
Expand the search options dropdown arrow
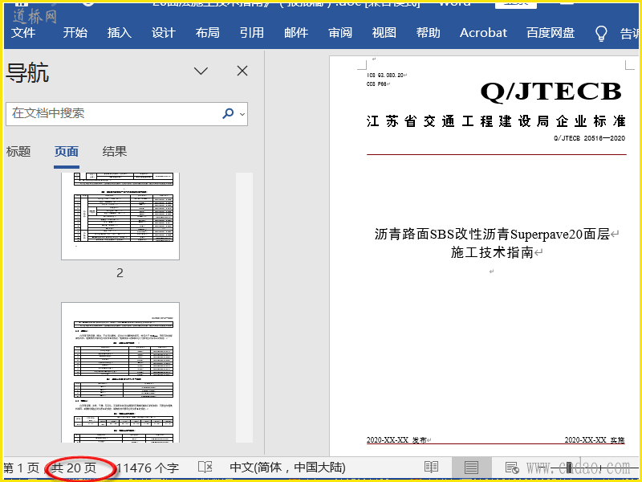coord(242,114)
